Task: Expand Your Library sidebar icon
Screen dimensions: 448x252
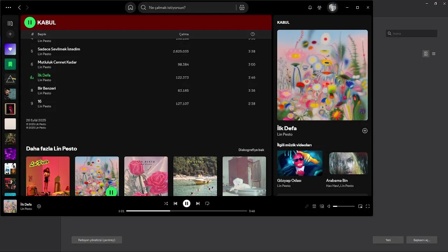Action: (10, 23)
